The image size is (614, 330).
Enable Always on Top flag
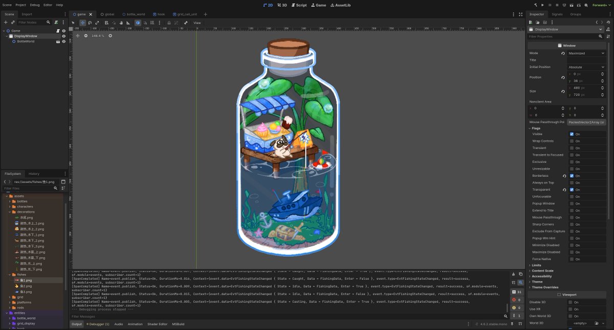coord(572,182)
